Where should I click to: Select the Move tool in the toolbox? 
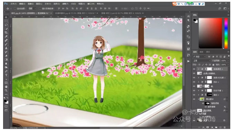(x=6, y=17)
